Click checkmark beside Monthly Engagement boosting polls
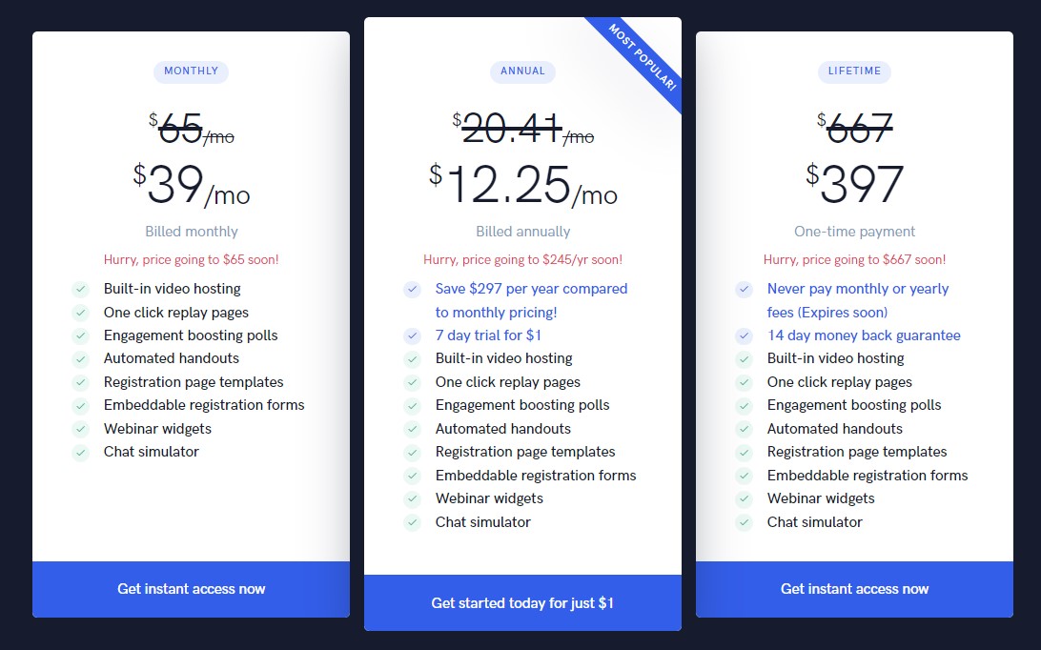Image resolution: width=1041 pixels, height=650 pixels. (80, 335)
